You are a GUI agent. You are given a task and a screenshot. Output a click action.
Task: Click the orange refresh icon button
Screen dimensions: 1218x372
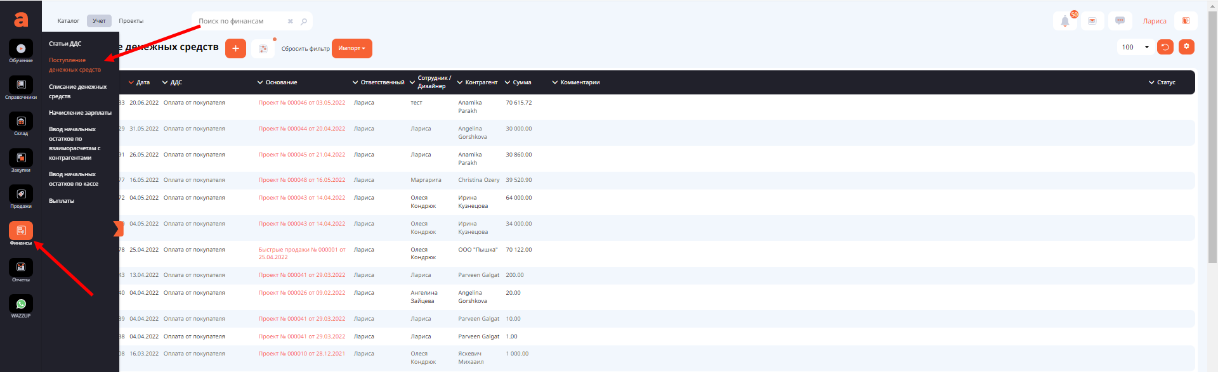(1165, 47)
